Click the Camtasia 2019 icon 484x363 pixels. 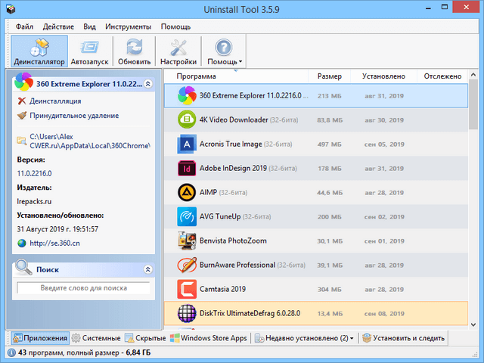(187, 289)
